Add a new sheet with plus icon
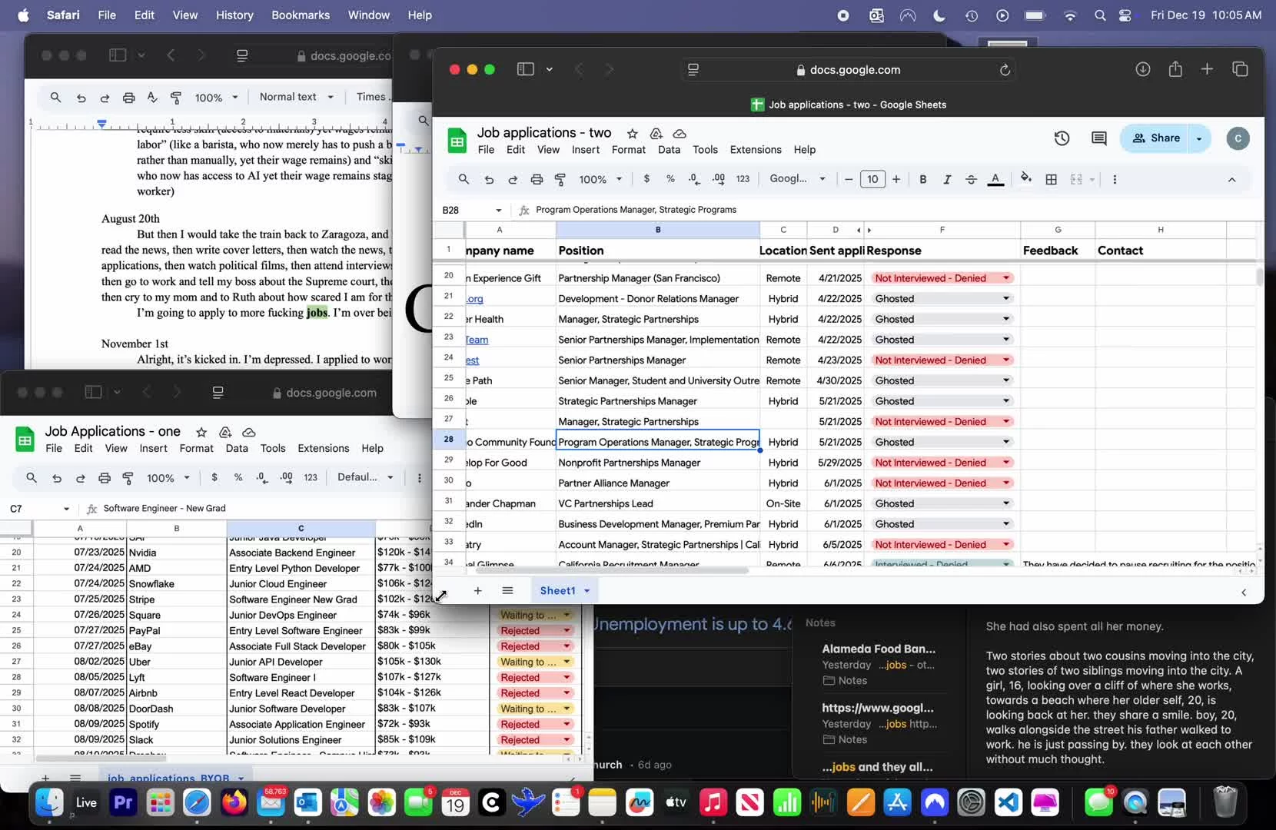 pyautogui.click(x=477, y=591)
